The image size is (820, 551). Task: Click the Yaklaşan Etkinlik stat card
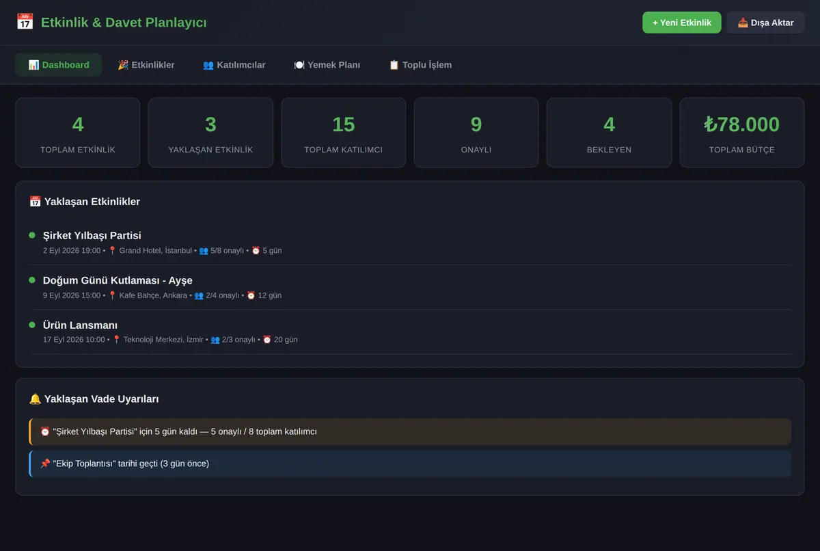click(210, 133)
